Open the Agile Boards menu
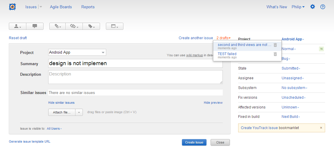The height and width of the screenshot is (150, 334). pyautogui.click(x=61, y=7)
